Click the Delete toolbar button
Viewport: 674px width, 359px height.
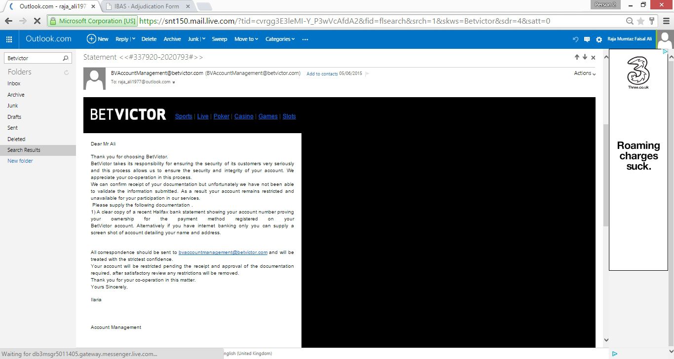[149, 39]
